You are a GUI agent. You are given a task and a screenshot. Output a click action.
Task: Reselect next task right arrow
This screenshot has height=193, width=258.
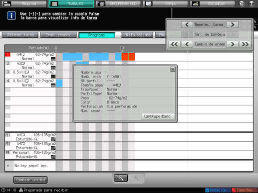coord(233,25)
